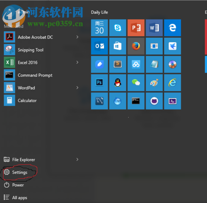The height and width of the screenshot is (203, 207).
Task: Open the tile with the blue pen icon
Action: click(x=99, y=64)
